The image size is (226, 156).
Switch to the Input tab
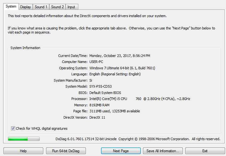(71, 7)
